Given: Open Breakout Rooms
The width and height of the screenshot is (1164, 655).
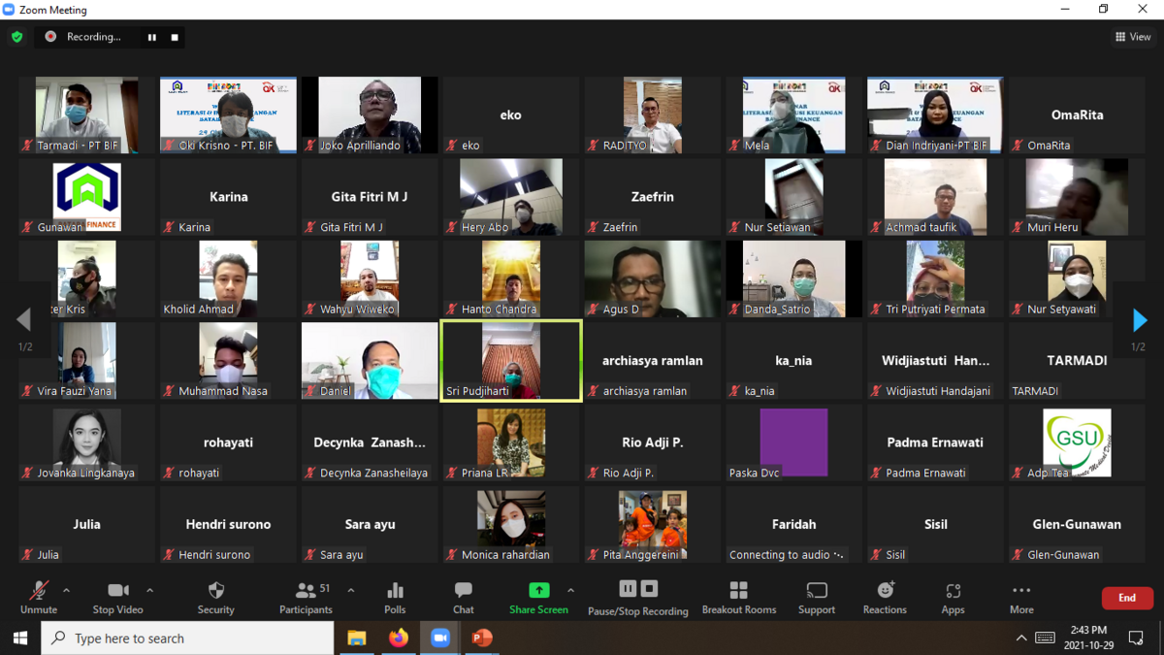Looking at the screenshot, I should [738, 597].
